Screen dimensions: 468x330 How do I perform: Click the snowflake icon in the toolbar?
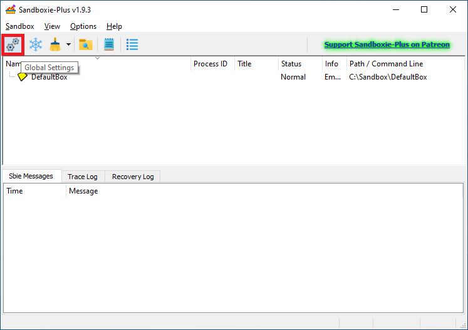point(36,44)
